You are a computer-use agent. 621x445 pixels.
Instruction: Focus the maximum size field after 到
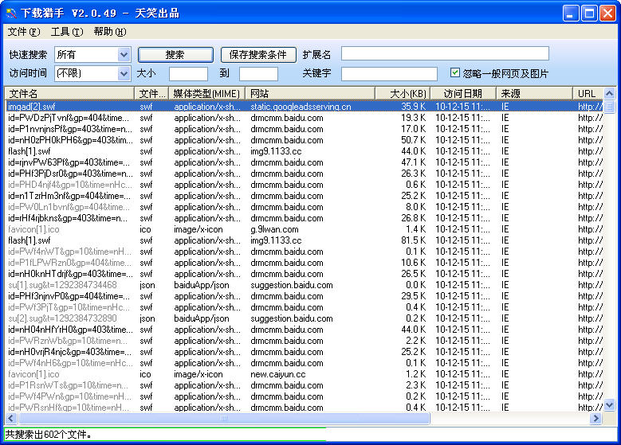pyautogui.click(x=258, y=73)
